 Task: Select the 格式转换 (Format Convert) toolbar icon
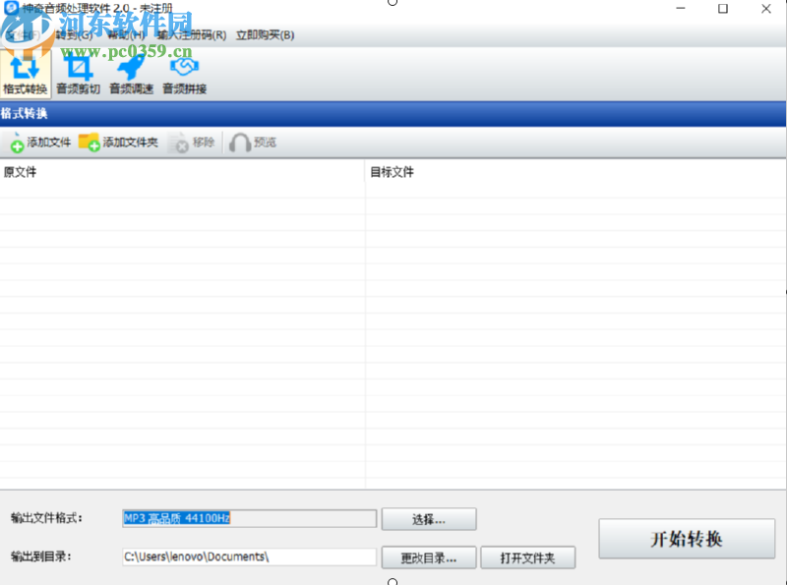(27, 74)
